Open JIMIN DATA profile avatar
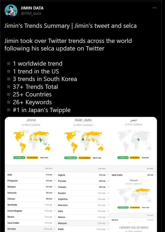This screenshot has width=165, height=232. (x=11, y=11)
